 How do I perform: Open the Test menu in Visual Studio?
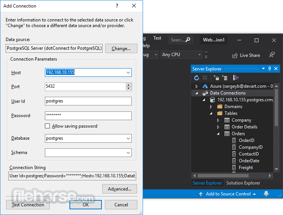[157, 38]
